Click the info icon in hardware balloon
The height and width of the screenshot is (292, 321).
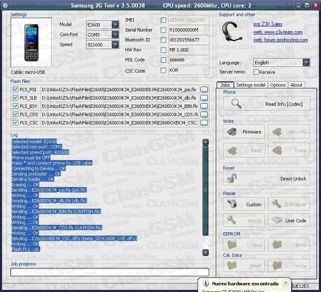(205, 284)
